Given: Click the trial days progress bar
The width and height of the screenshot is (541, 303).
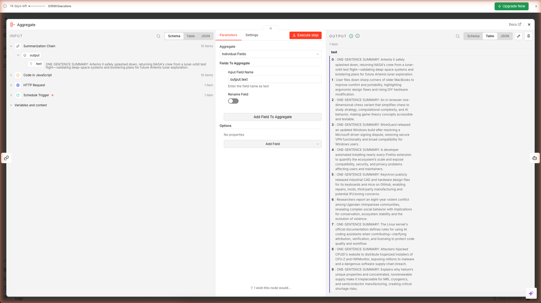Looking at the screenshot, I should pyautogui.click(x=37, y=6).
